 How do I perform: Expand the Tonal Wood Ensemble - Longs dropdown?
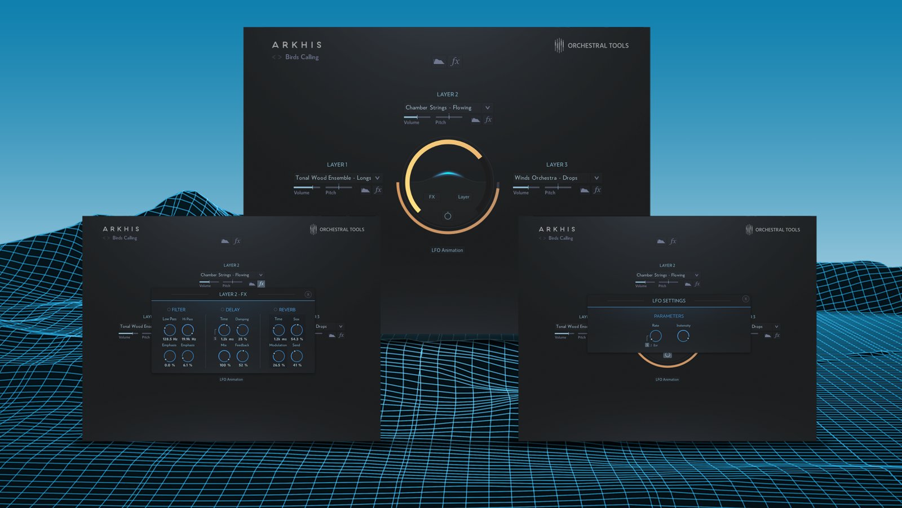pos(377,178)
